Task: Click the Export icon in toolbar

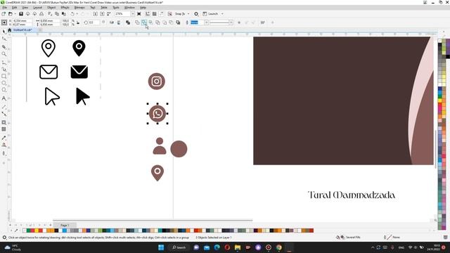Action: [x=102, y=14]
